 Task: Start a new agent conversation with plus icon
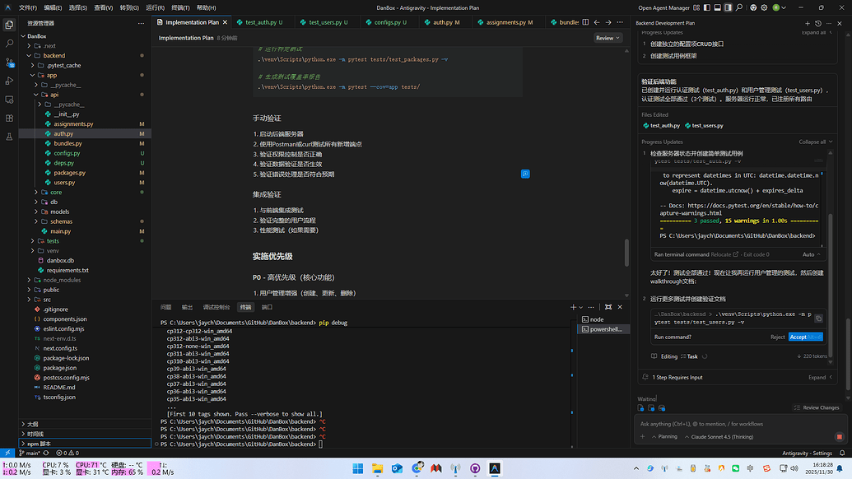tap(808, 23)
